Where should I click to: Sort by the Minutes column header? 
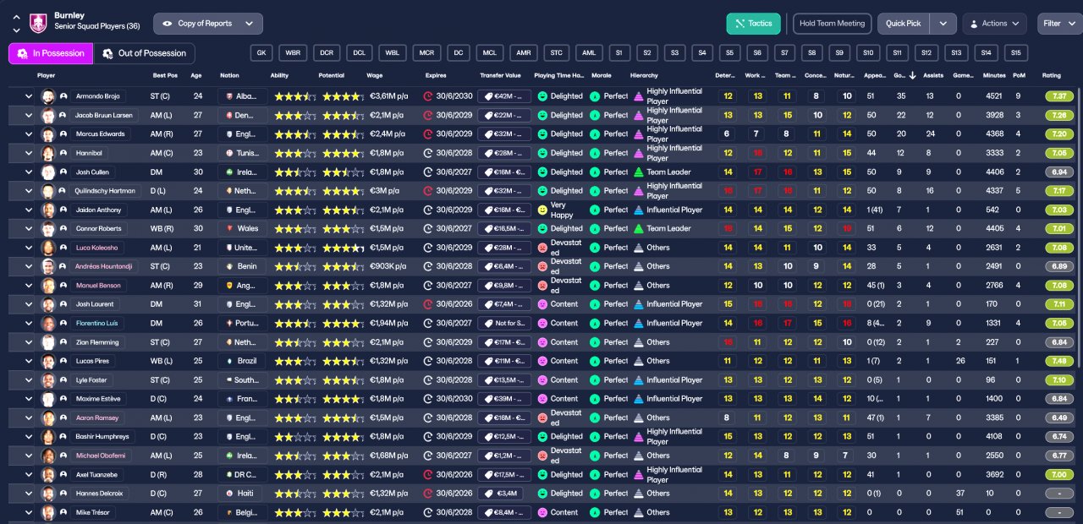(x=994, y=75)
